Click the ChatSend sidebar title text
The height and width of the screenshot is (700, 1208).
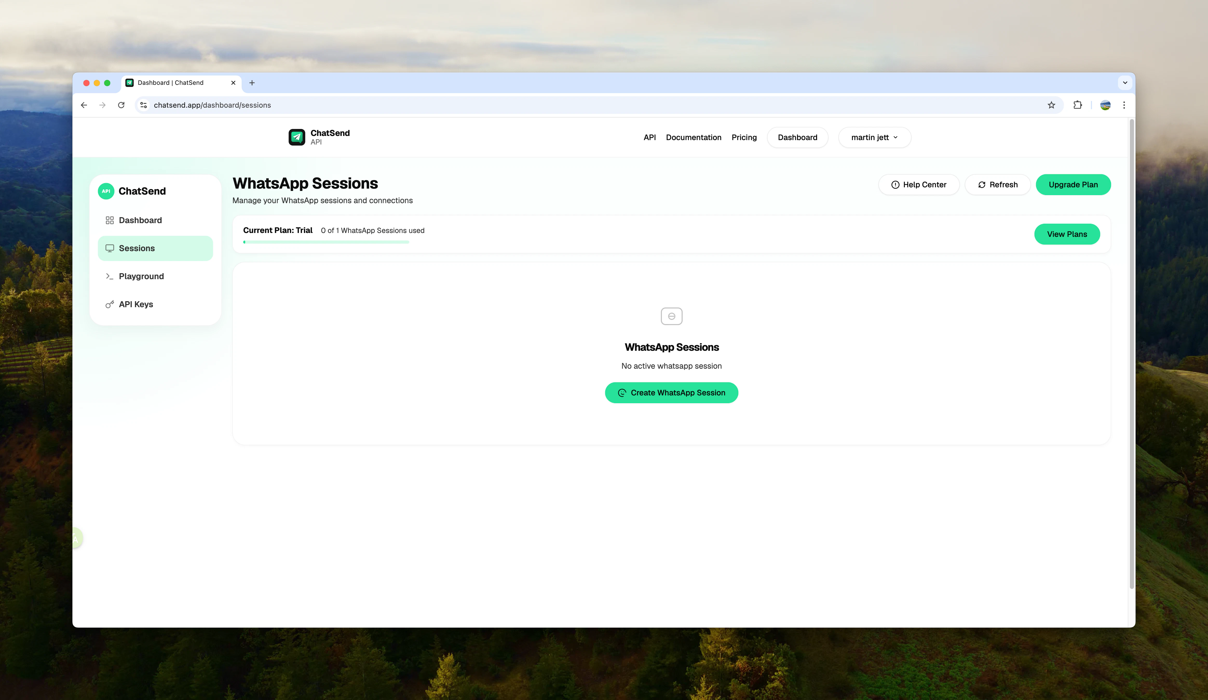coord(142,191)
